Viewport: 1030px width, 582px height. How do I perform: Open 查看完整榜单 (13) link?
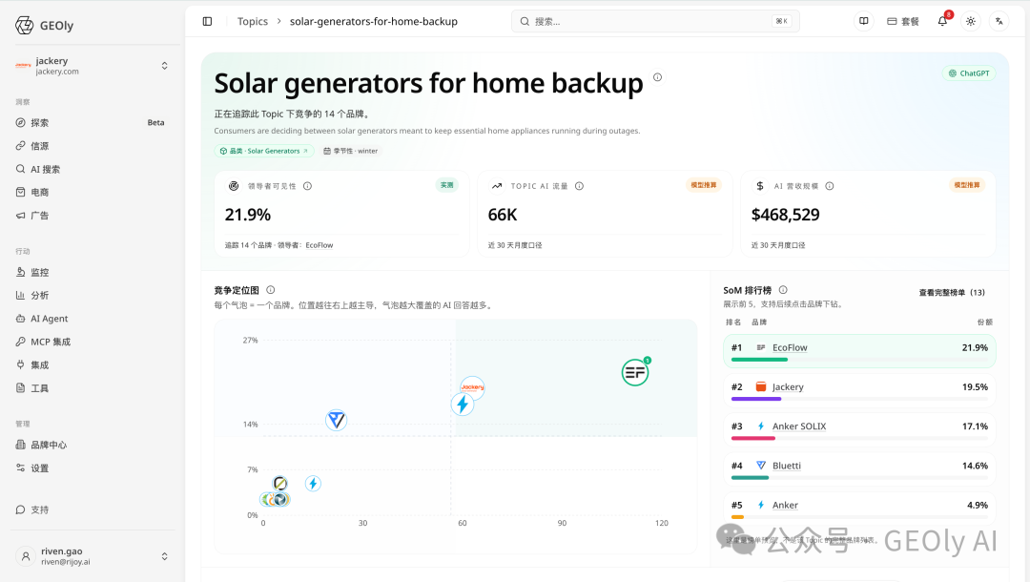952,292
